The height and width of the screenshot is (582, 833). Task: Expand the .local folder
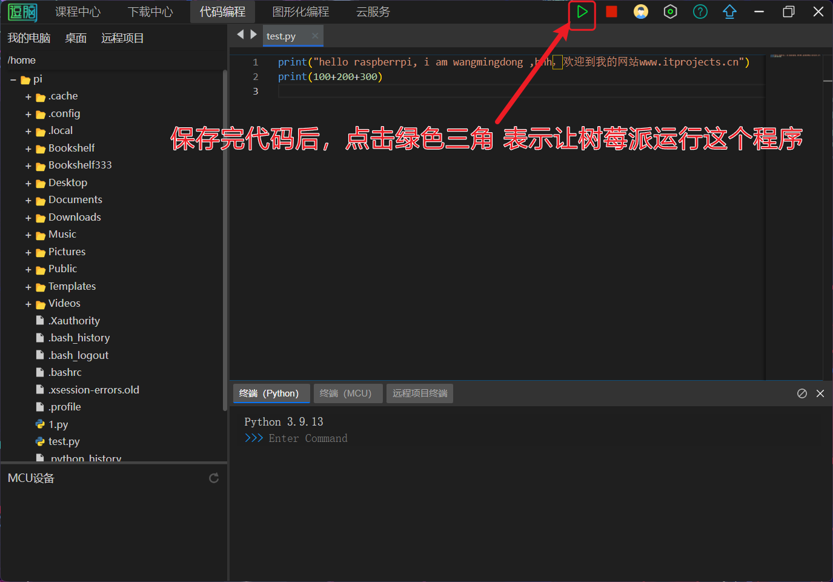pos(28,132)
